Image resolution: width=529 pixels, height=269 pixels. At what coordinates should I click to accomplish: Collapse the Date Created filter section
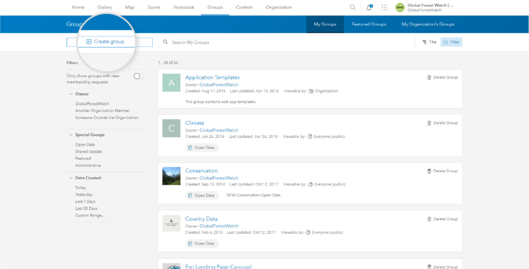(x=71, y=178)
